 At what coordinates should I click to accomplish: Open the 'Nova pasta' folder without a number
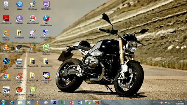tap(20, 34)
